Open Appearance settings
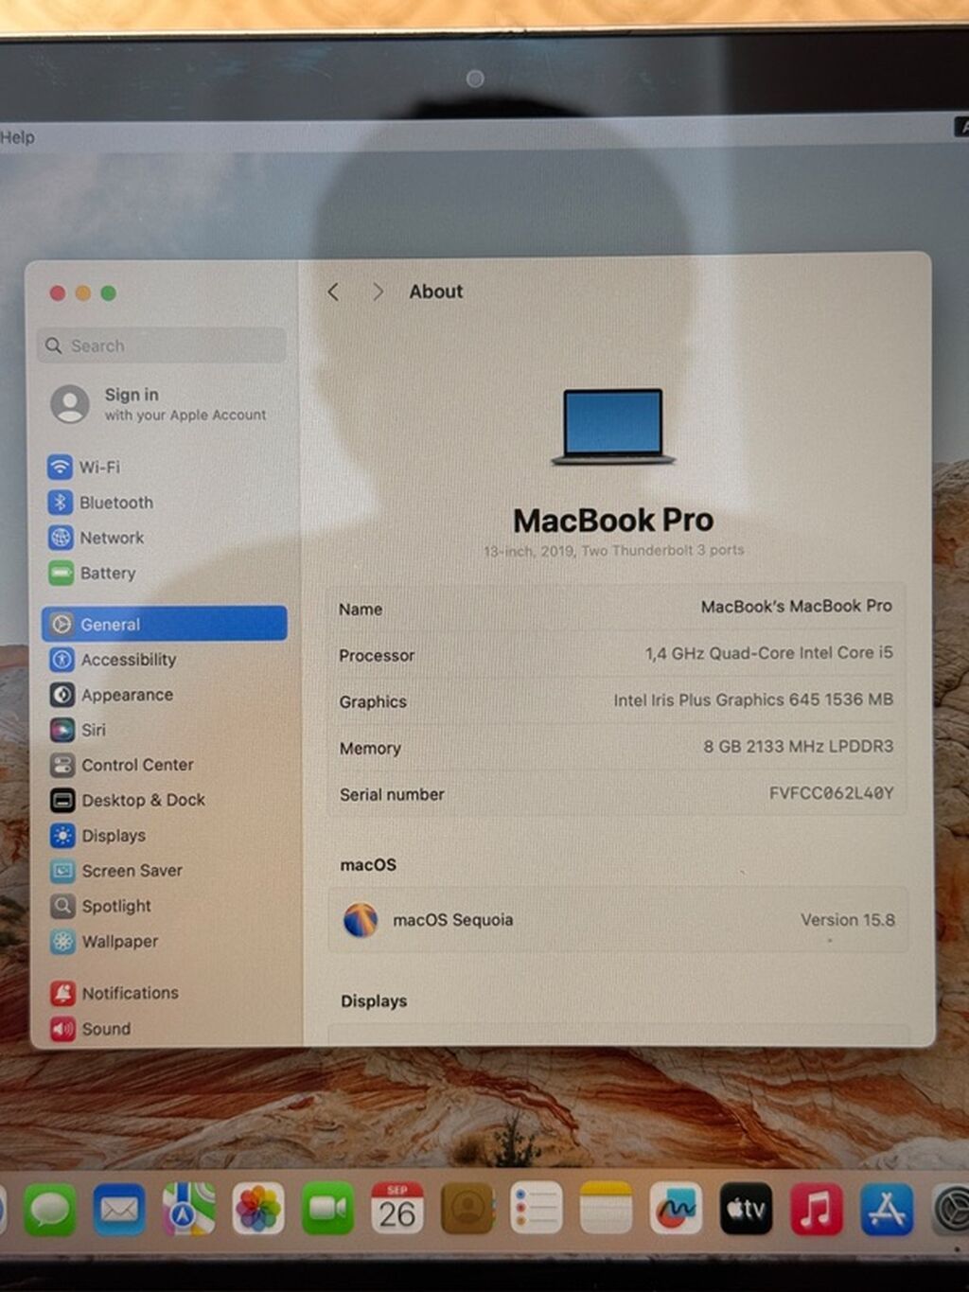This screenshot has height=1292, width=969. point(112,695)
